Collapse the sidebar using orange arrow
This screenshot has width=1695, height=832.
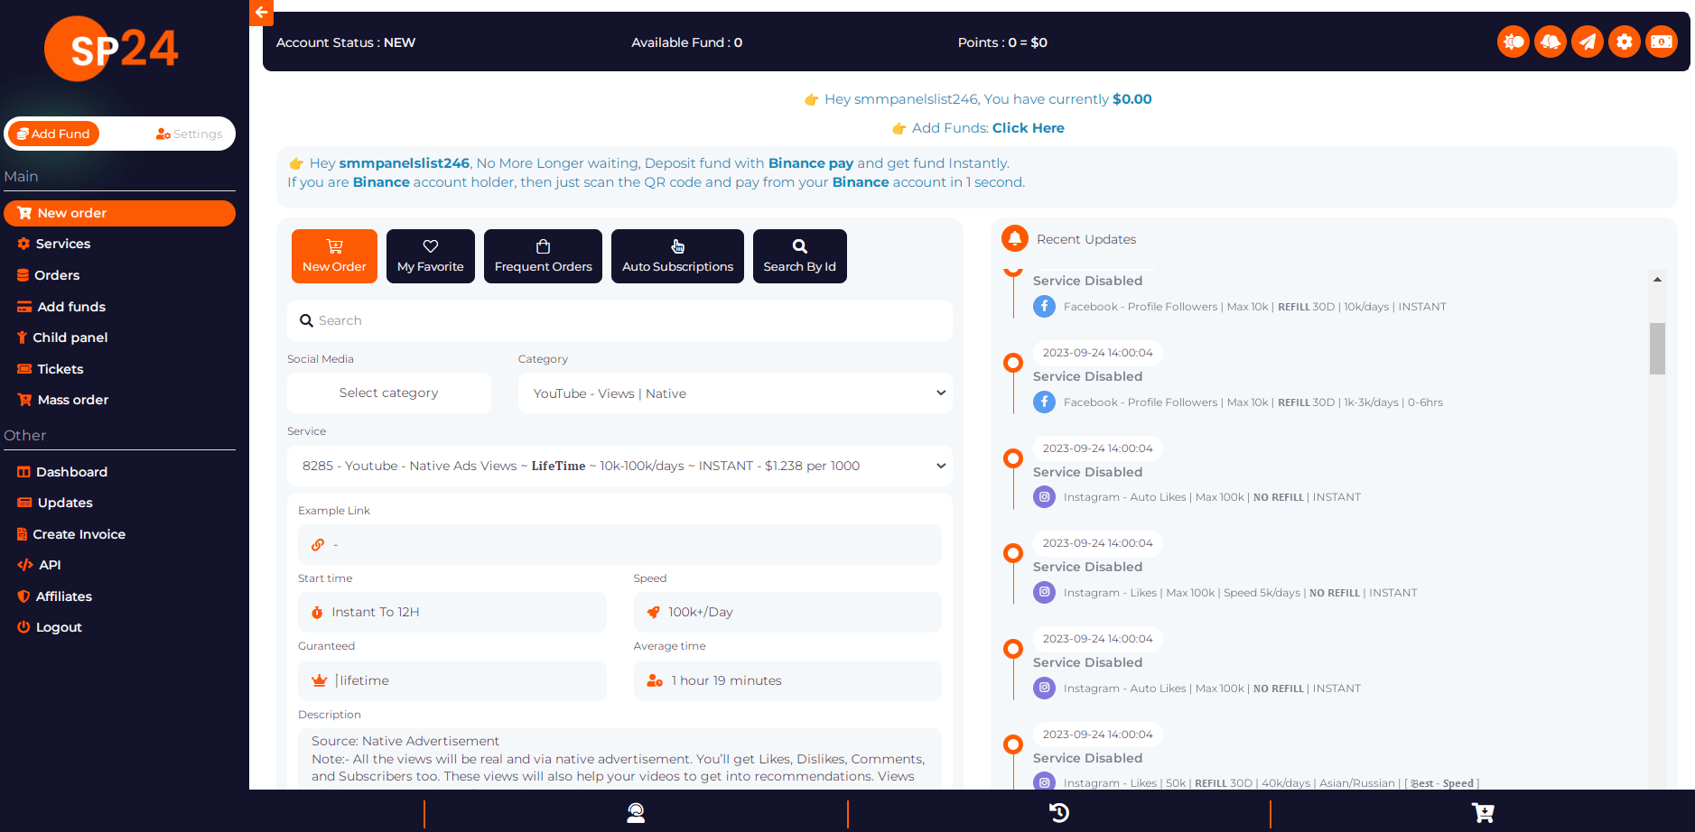pos(261,13)
